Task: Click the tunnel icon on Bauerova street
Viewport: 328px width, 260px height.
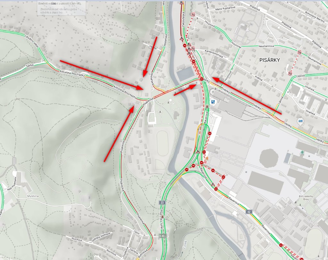Action: (207, 107)
